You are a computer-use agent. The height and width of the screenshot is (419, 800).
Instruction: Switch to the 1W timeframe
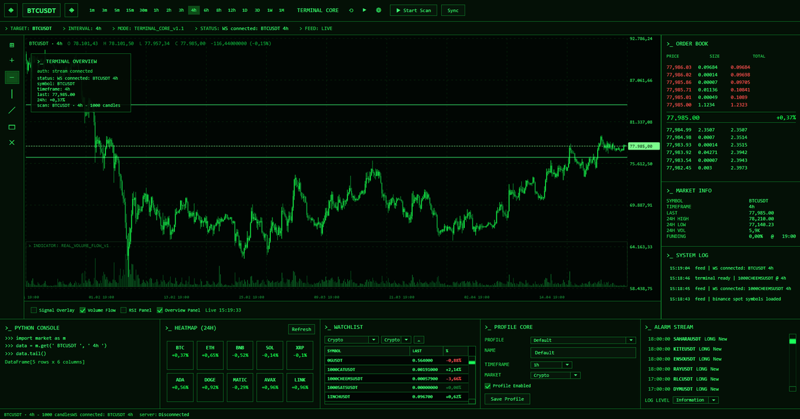[x=269, y=11]
